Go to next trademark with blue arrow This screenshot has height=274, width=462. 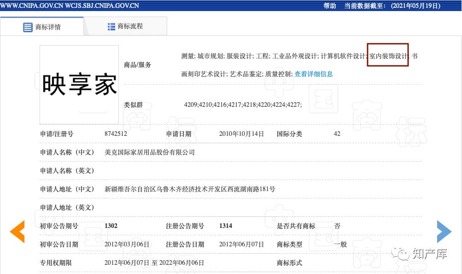click(444, 232)
